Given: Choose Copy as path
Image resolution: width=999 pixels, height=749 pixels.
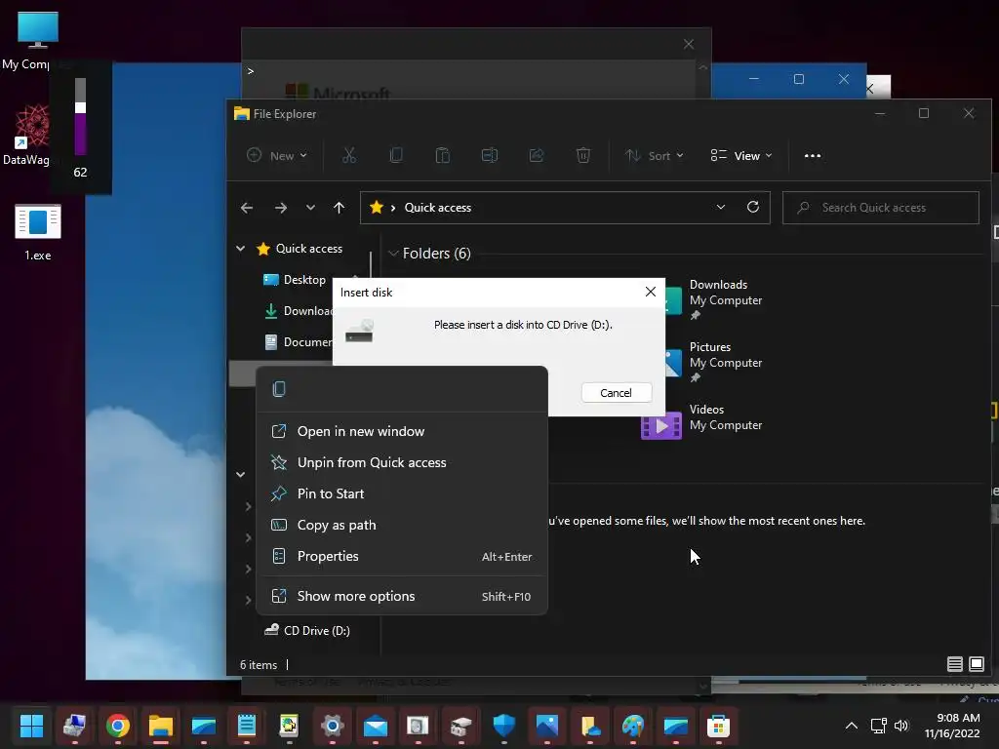Looking at the screenshot, I should click(x=402, y=525).
